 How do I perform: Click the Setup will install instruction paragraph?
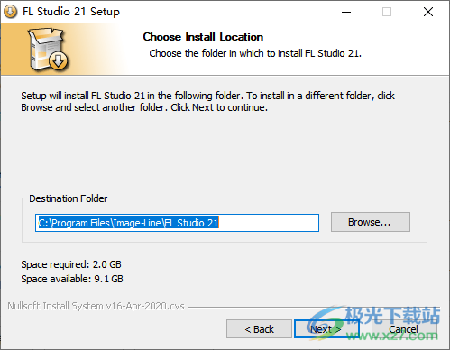tap(207, 101)
